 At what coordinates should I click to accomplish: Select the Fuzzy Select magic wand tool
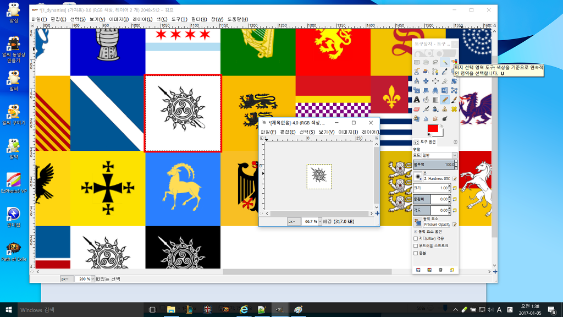[445, 62]
